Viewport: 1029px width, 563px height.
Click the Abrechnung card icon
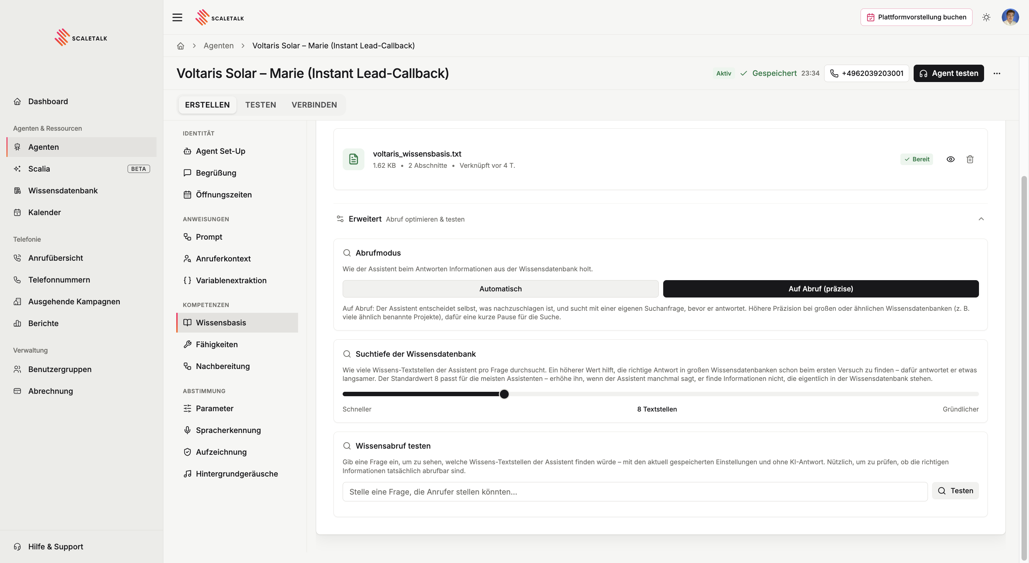point(17,391)
